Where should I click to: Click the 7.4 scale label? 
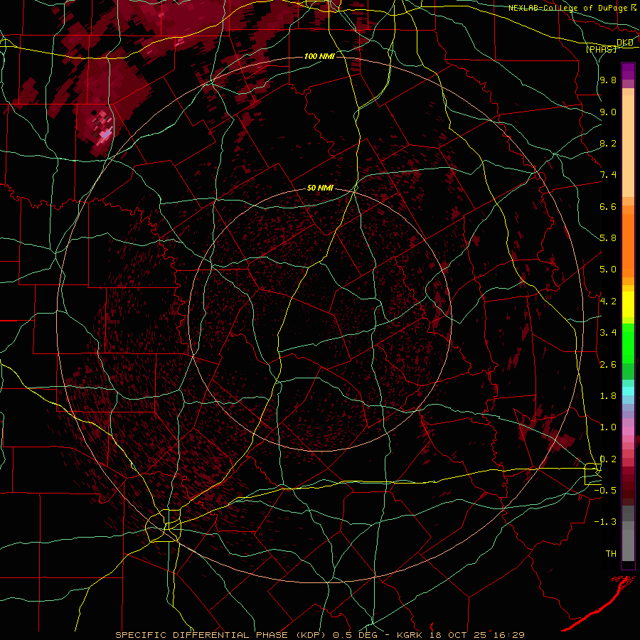point(608,175)
